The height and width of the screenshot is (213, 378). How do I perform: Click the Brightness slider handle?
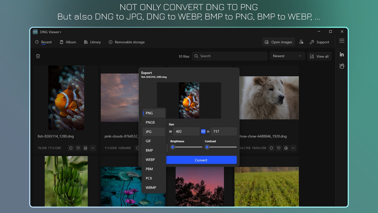pyautogui.click(x=173, y=147)
